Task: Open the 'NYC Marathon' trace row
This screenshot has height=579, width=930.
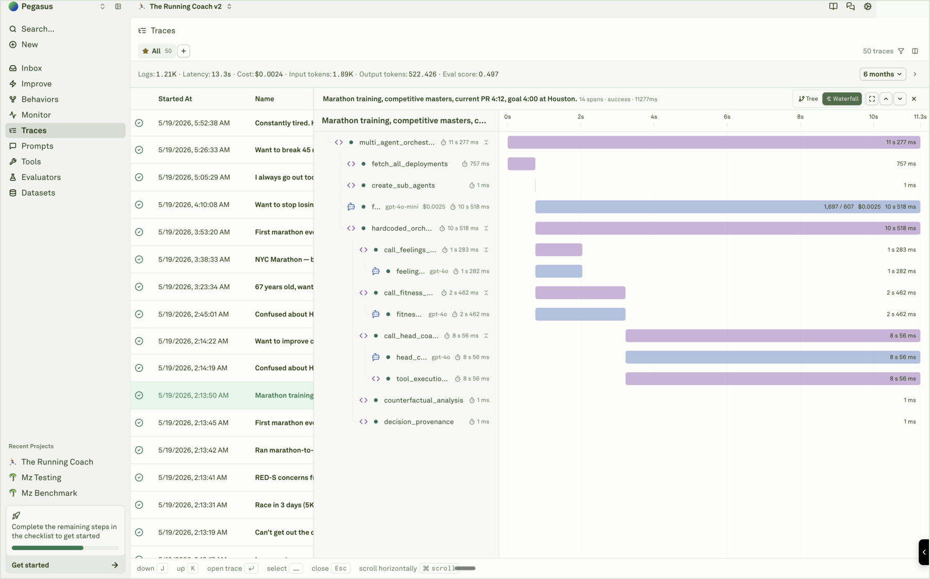Action: point(222,259)
